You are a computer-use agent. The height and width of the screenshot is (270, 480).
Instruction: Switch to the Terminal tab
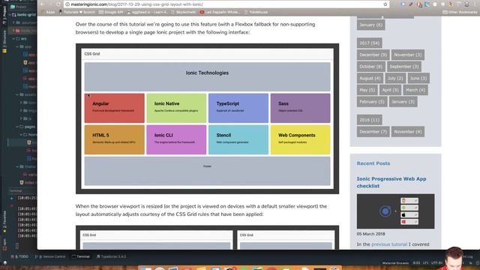pos(81,256)
